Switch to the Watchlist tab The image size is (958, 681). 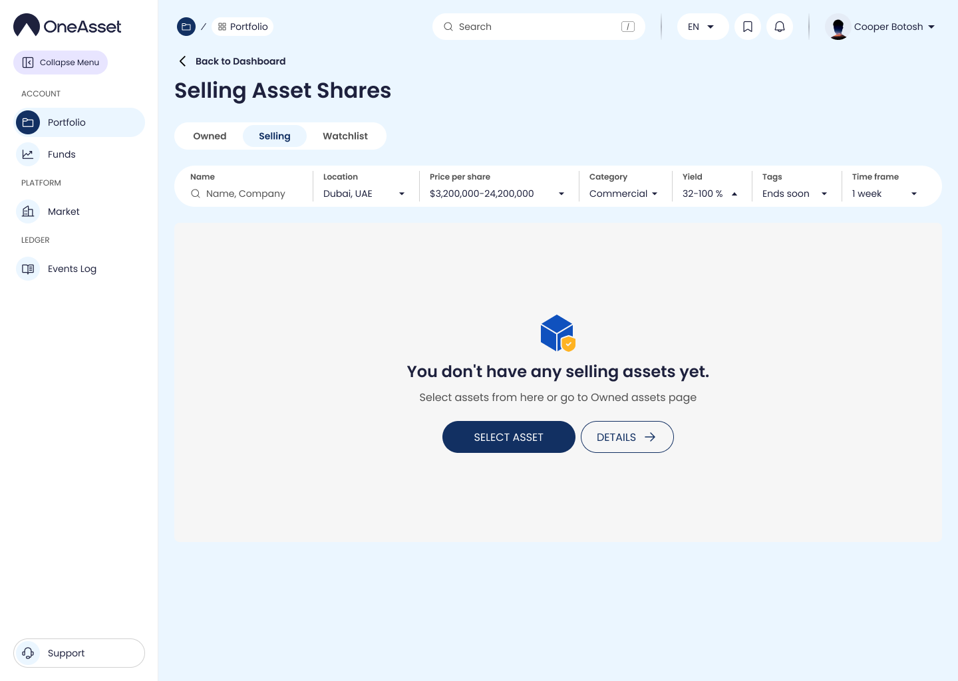click(x=345, y=136)
